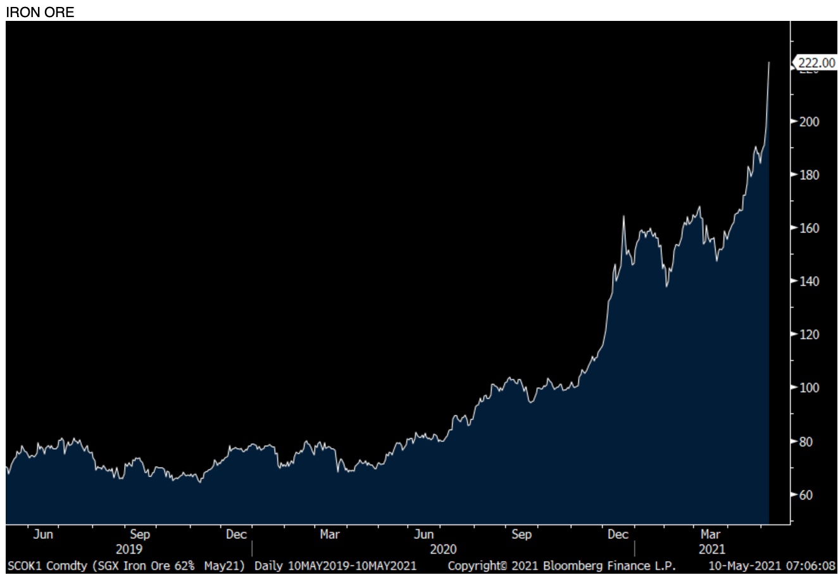Click the 80 value on price axis

pyautogui.click(x=807, y=441)
